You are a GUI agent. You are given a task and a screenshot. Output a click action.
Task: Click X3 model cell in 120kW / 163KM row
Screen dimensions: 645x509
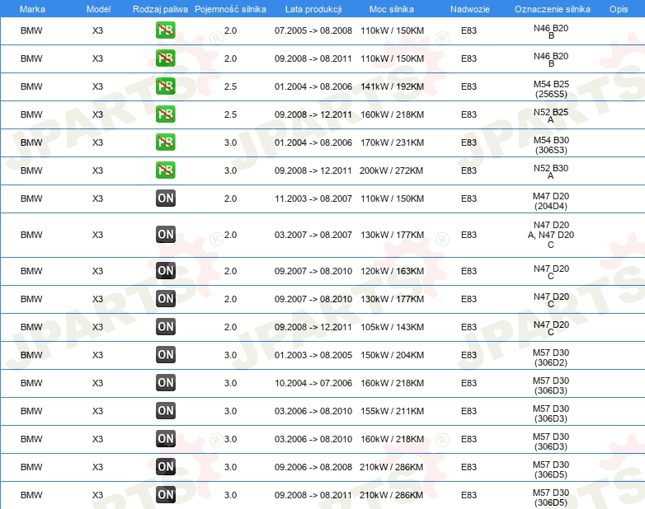pyautogui.click(x=97, y=271)
